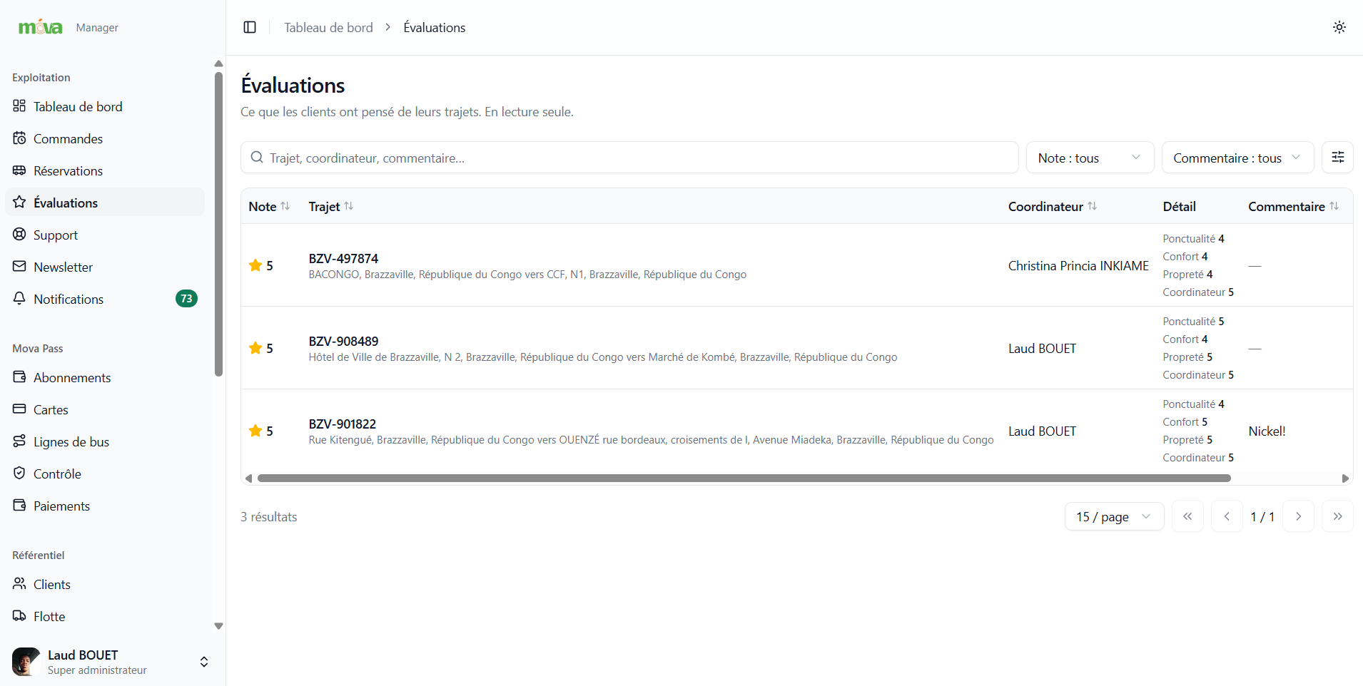This screenshot has width=1363, height=686.
Task: Open the 15 / page size dropdown
Action: pos(1114,516)
